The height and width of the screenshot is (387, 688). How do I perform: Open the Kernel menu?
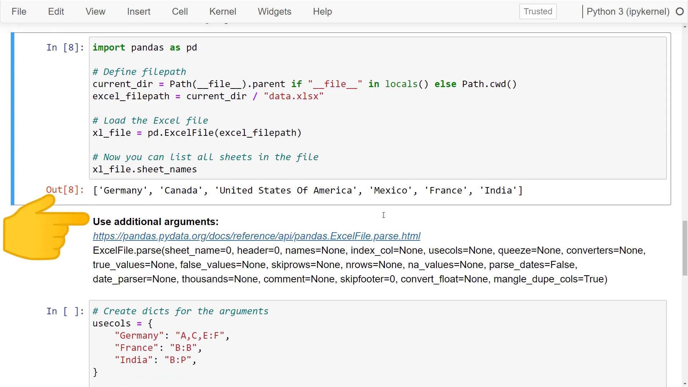coord(223,11)
